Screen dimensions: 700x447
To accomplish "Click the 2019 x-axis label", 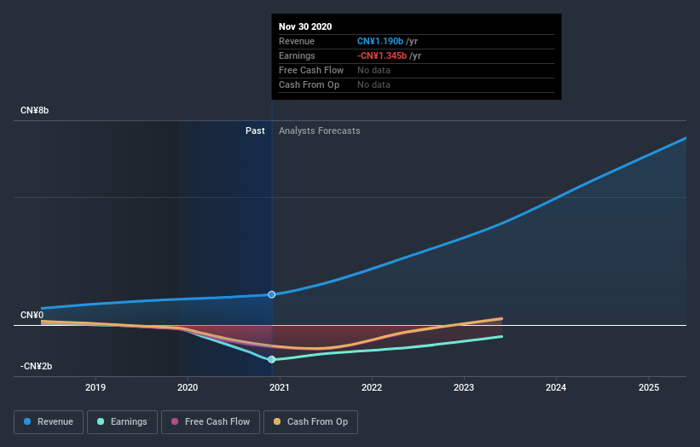I will [95, 387].
